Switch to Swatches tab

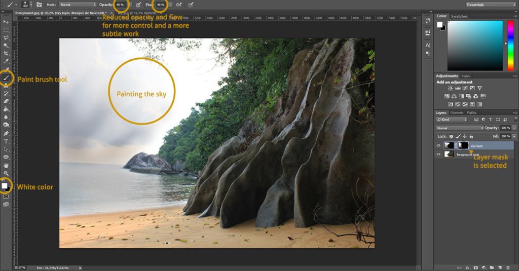point(459,16)
